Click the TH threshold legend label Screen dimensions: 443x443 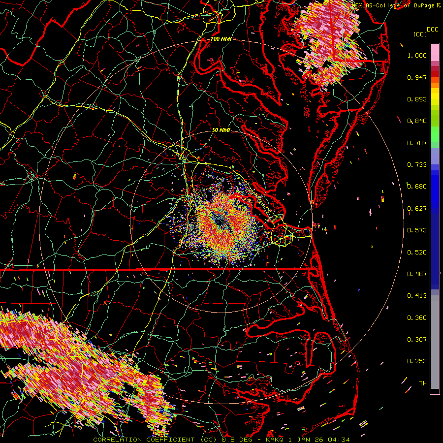(x=423, y=383)
